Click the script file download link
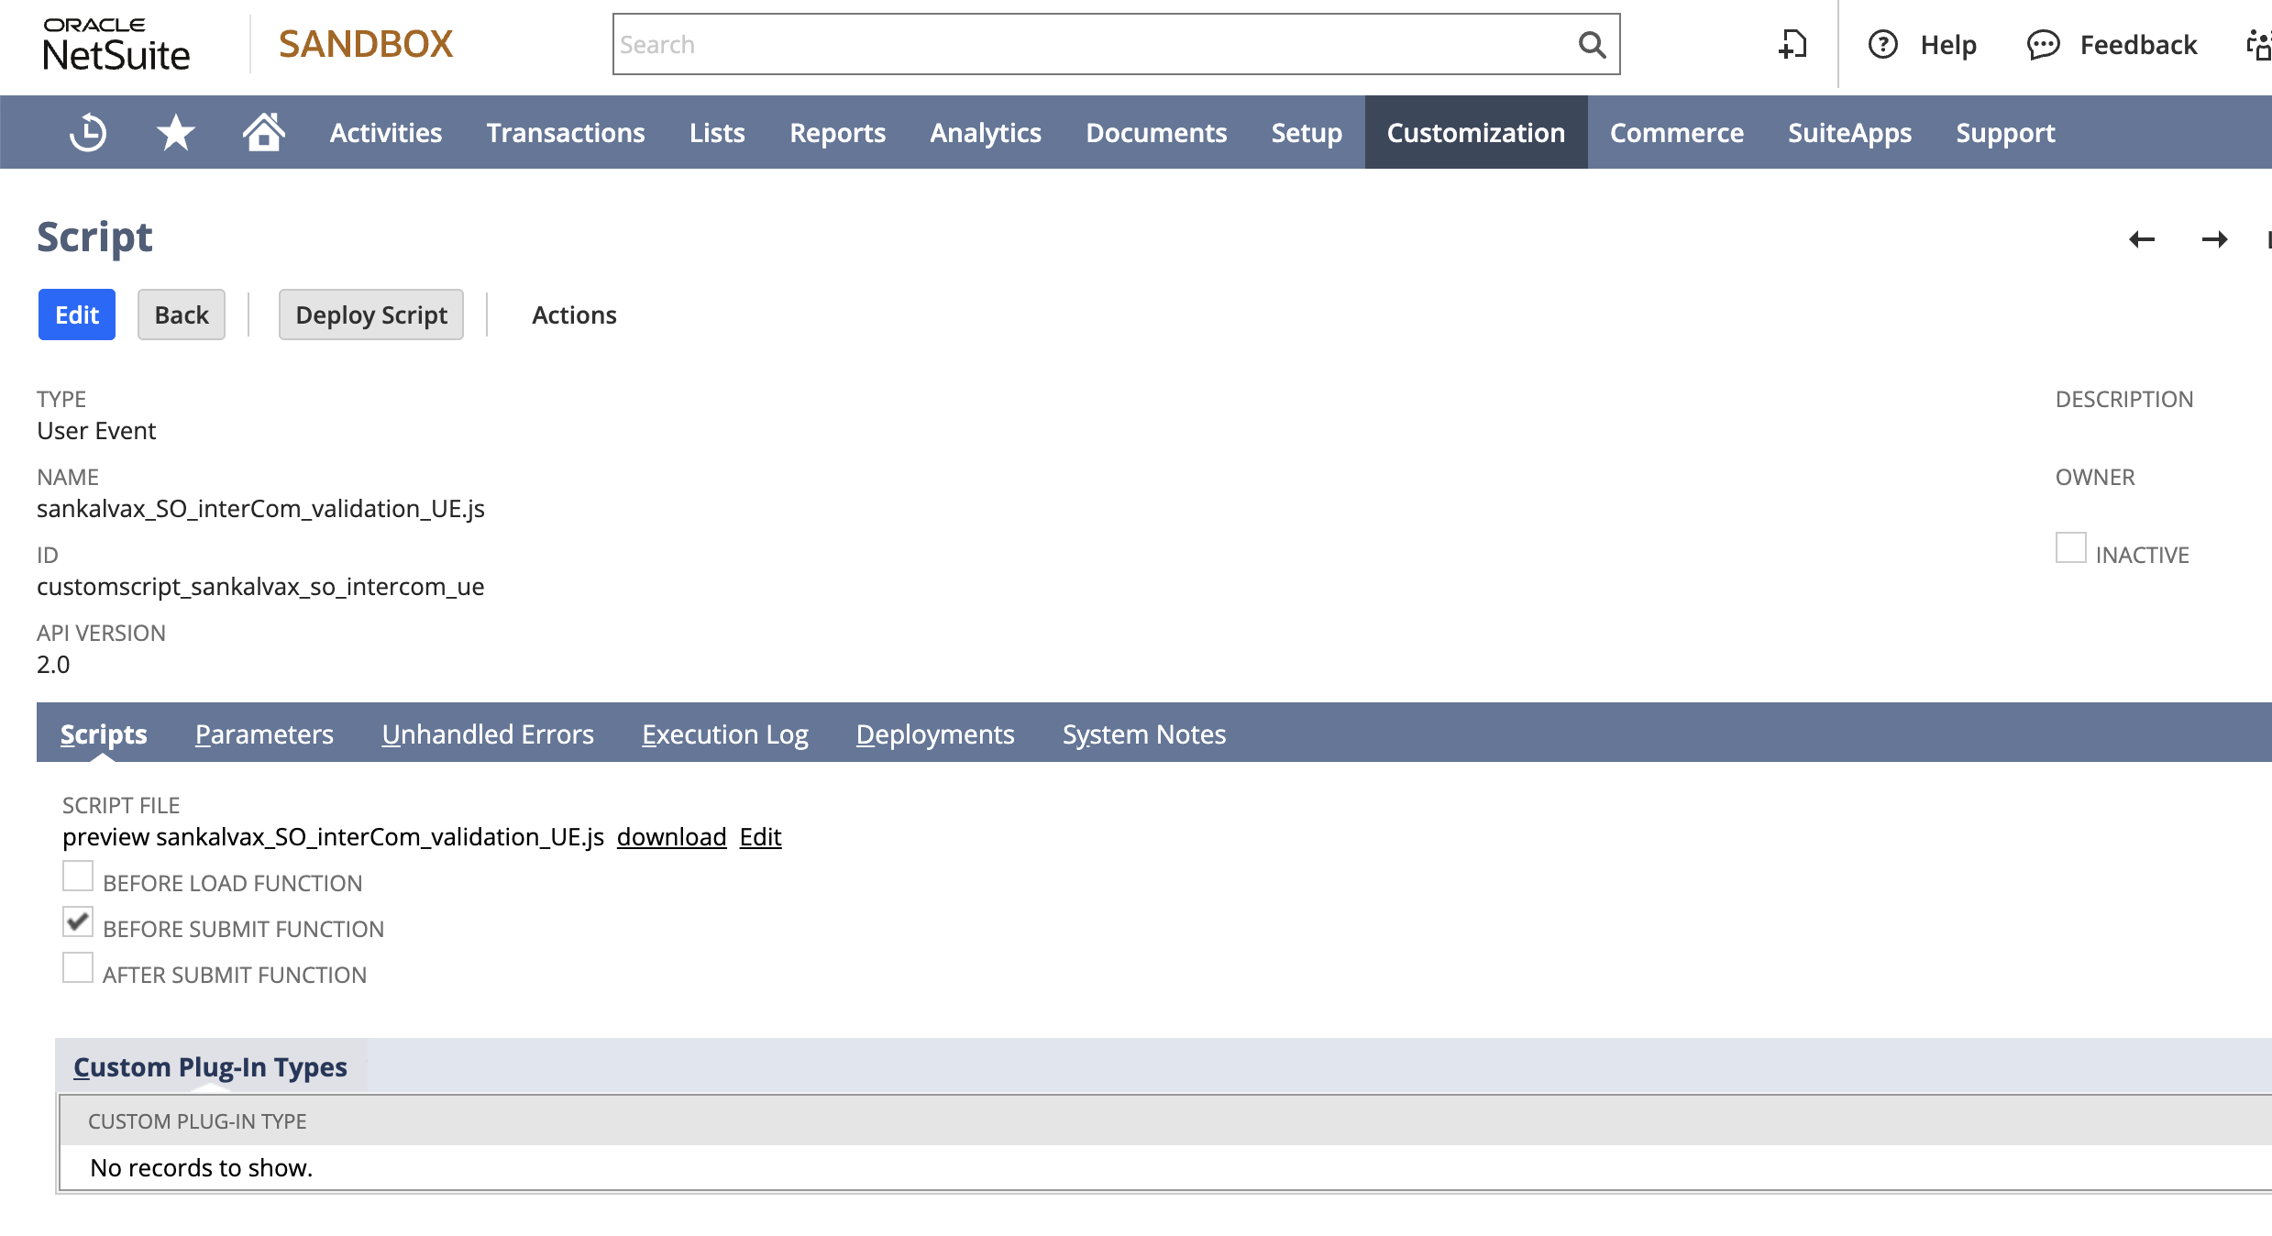The image size is (2272, 1236). [671, 836]
